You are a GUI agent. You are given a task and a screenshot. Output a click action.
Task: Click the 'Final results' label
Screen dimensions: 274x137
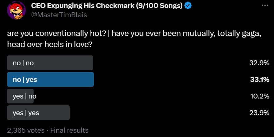coord(69,130)
